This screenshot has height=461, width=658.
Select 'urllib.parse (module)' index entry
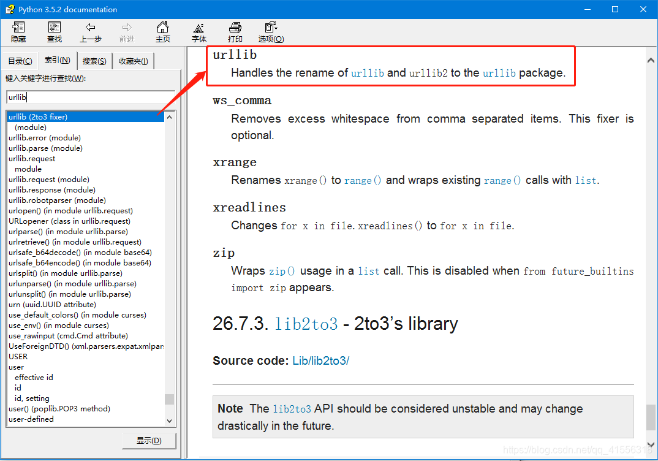[x=45, y=148]
